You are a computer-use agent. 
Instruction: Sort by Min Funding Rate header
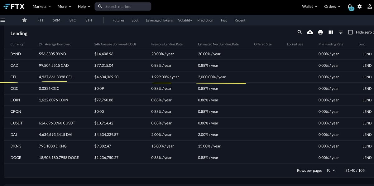pos(331,44)
